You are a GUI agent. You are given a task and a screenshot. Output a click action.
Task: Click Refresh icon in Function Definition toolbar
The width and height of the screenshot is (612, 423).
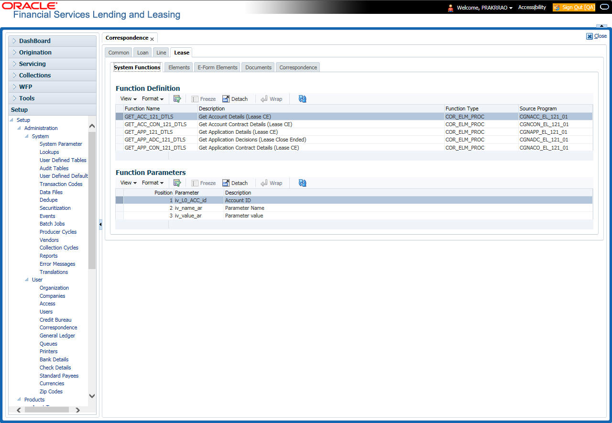(302, 99)
